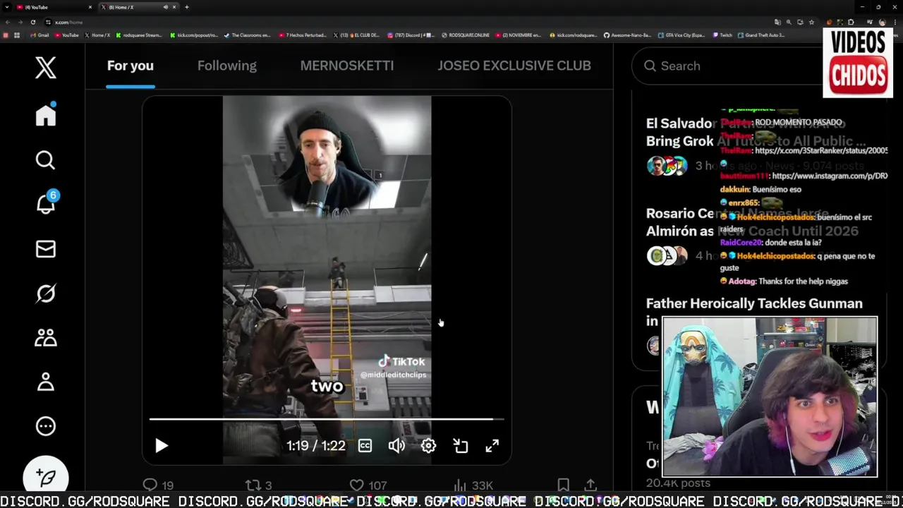View site information icon in address bar

[48, 23]
